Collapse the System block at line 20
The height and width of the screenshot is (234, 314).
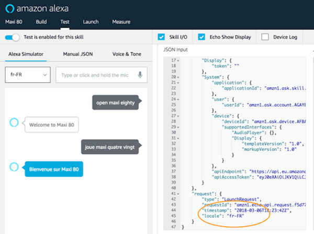click(x=178, y=76)
